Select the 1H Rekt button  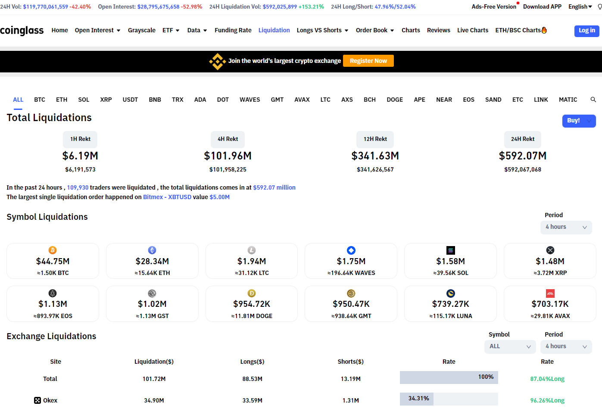point(80,139)
